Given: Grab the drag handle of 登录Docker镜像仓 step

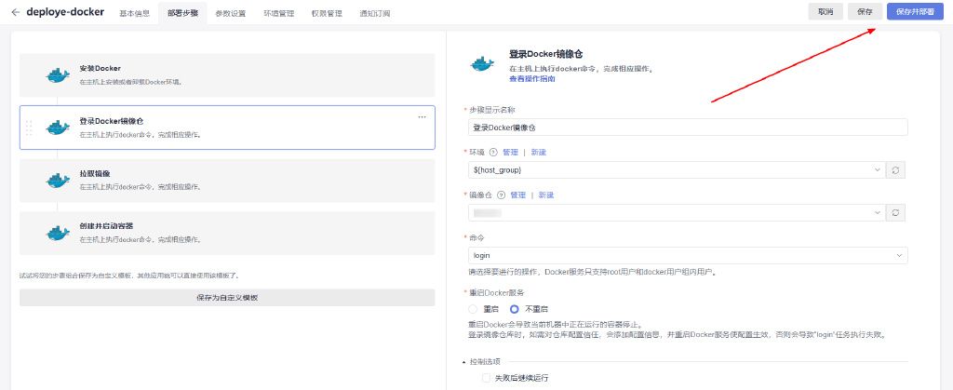Looking at the screenshot, I should pos(29,128).
